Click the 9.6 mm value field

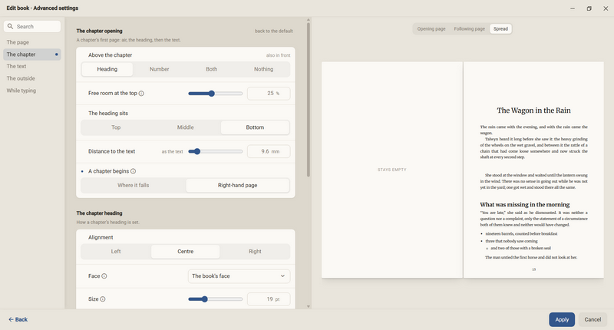pos(269,151)
